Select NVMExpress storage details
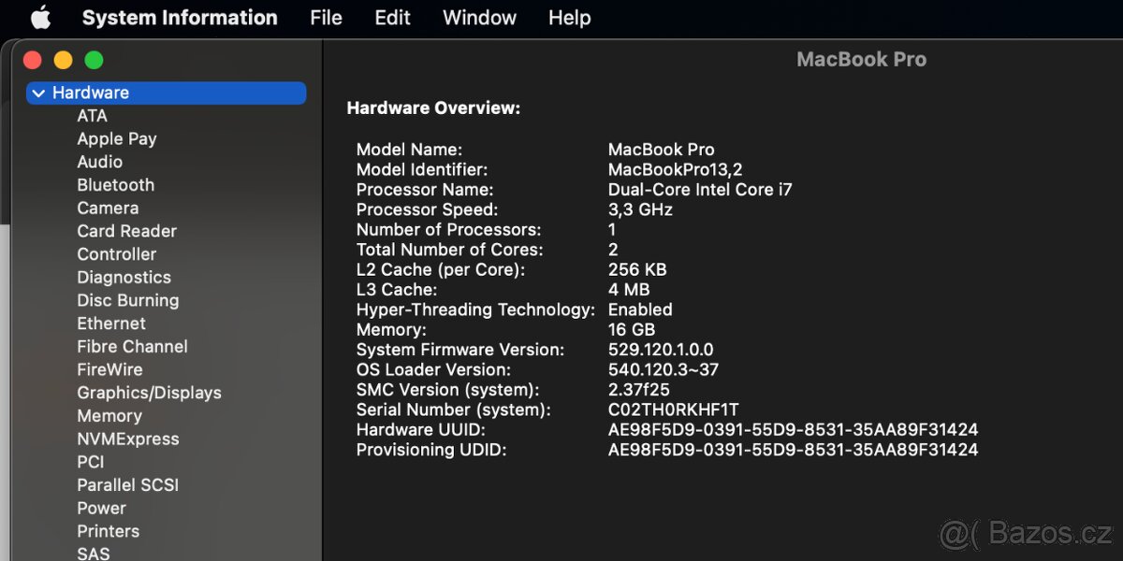This screenshot has width=1123, height=561. tap(128, 438)
